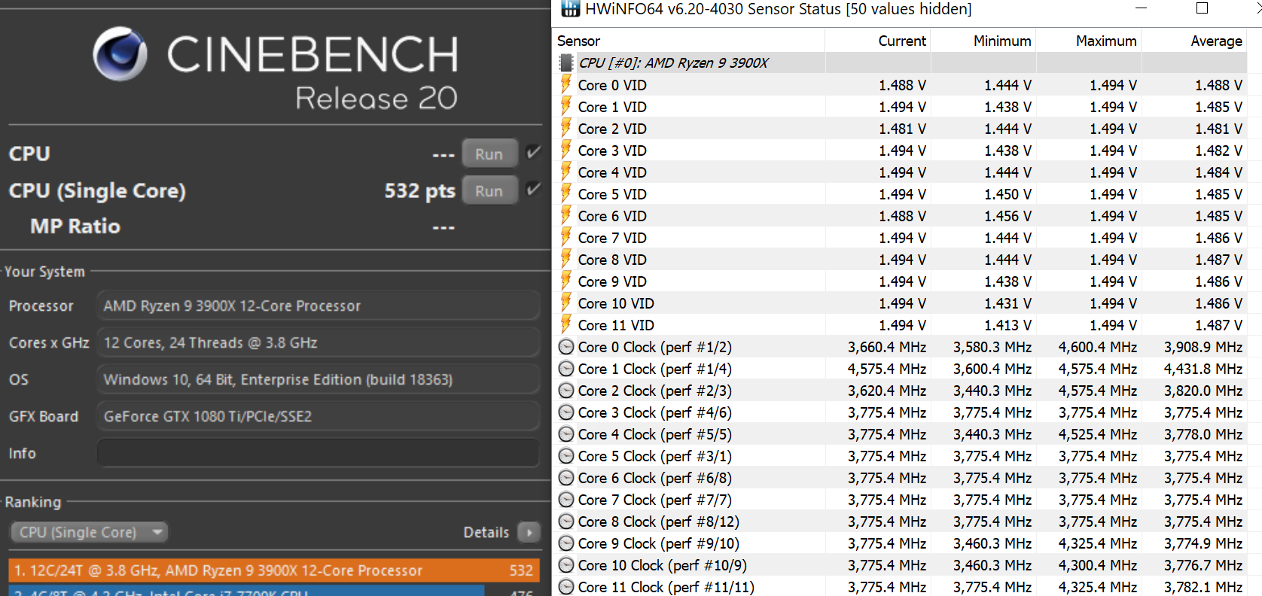Screen dimensions: 1262x596
Task: Click the Maximum column header
Action: [1089, 41]
